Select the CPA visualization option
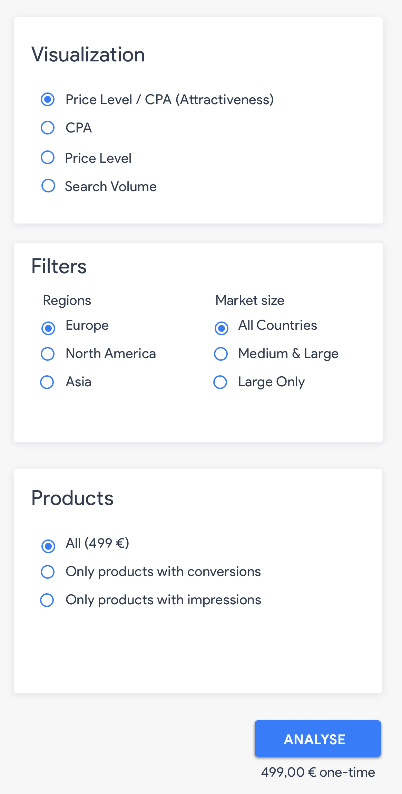Viewport: 402px width, 794px height. tap(48, 128)
